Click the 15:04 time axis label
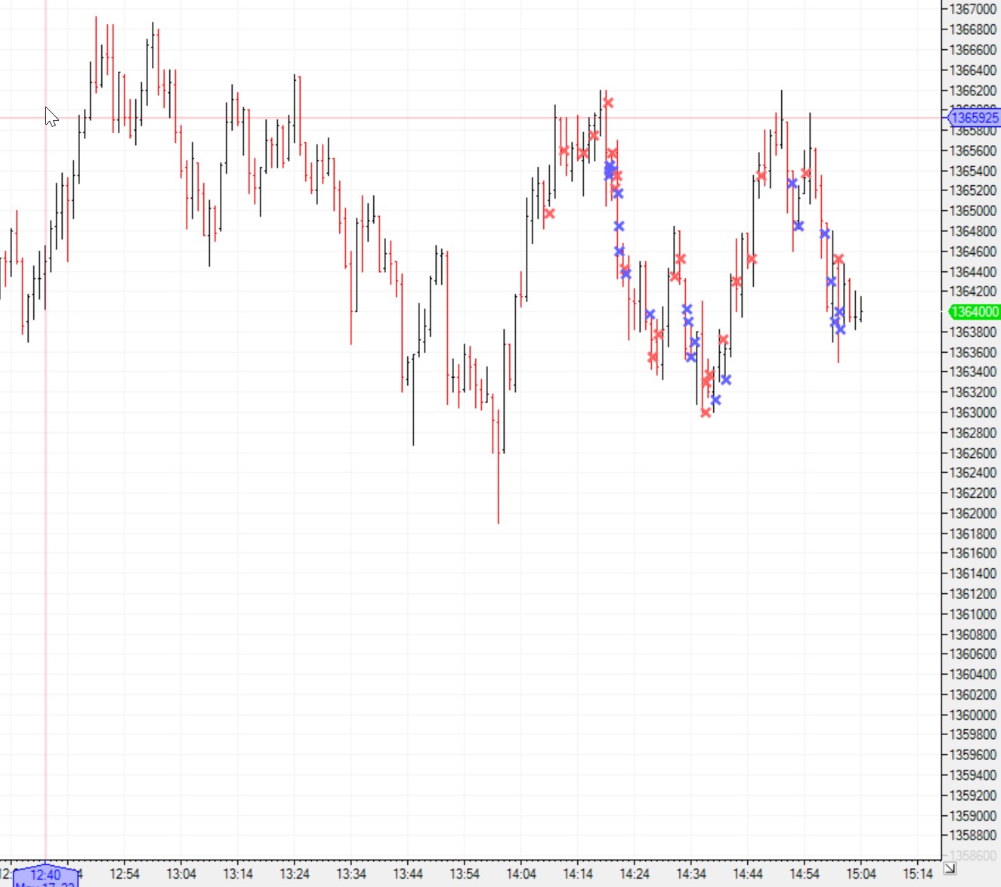 (x=861, y=874)
